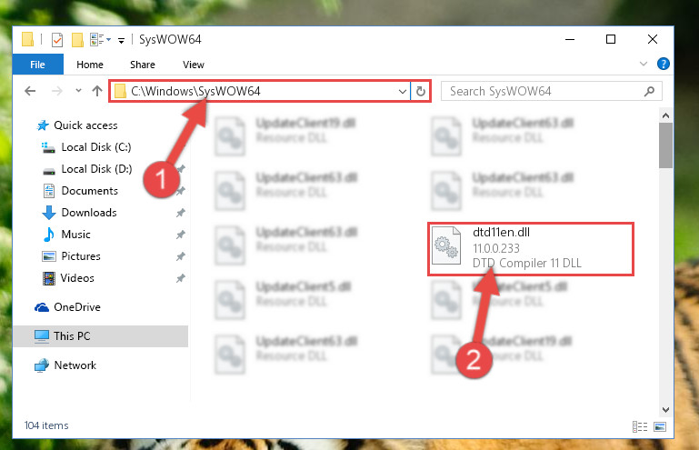The height and width of the screenshot is (450, 699).
Task: Switch to details view in status bar
Action: click(640, 426)
